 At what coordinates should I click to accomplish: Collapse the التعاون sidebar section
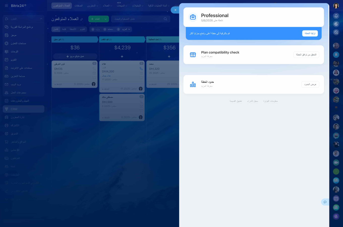pos(41,19)
